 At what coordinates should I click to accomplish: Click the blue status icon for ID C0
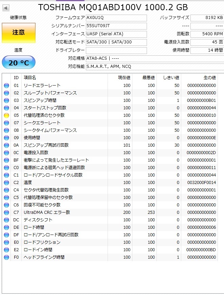[x=6, y=168]
